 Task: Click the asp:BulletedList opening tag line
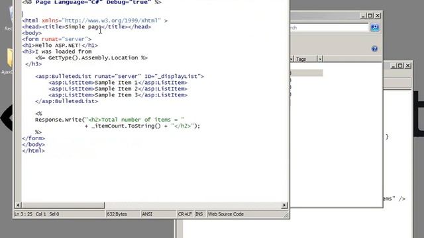(119, 77)
